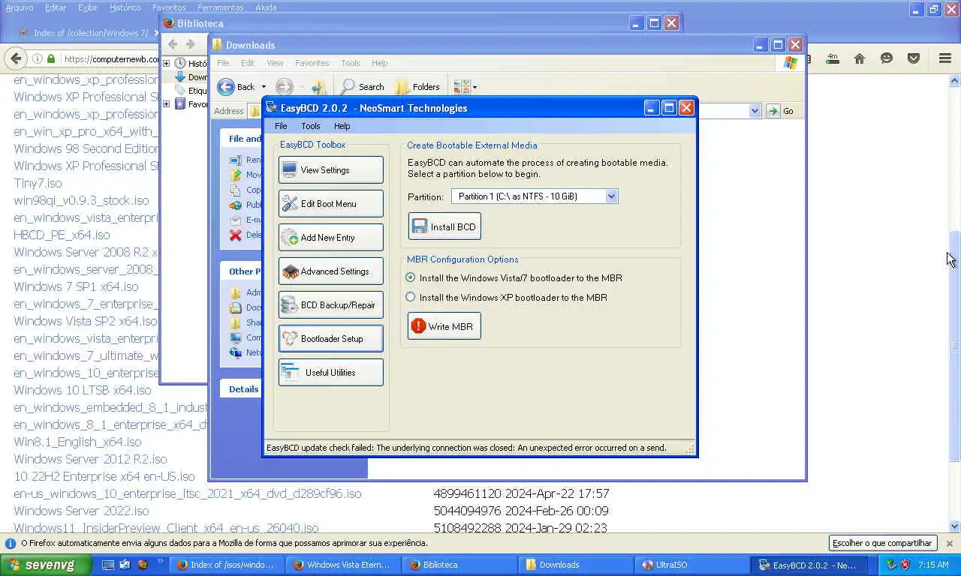
Task: Click page scrollbar down arrow
Action: pos(955,526)
